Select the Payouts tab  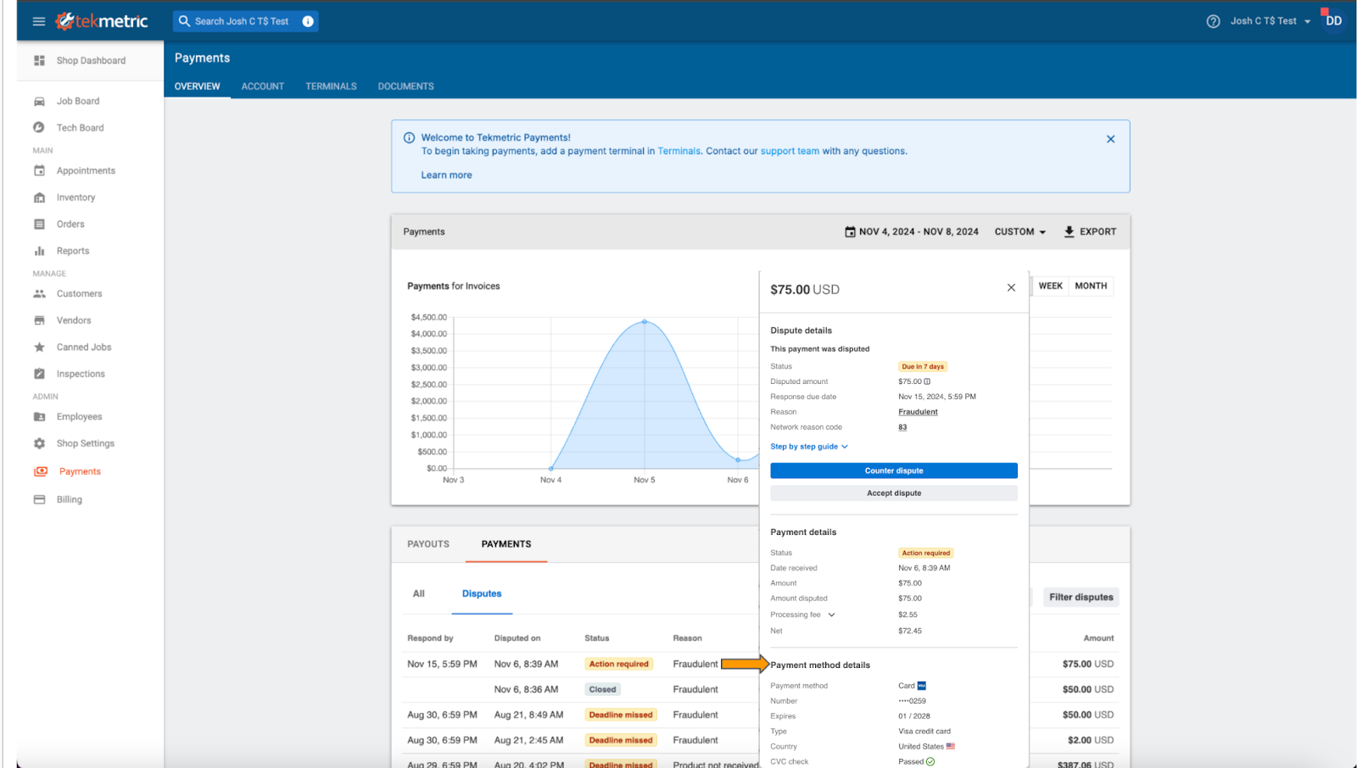click(x=428, y=544)
